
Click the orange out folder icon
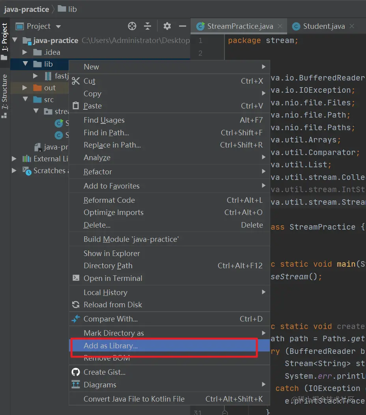(x=37, y=88)
